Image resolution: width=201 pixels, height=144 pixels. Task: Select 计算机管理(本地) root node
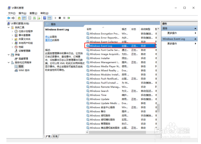18,23
